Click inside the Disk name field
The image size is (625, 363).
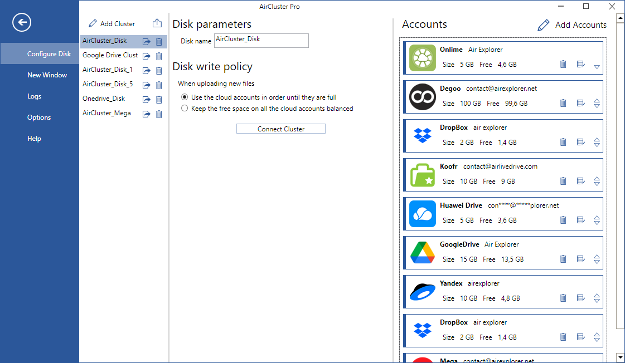(x=261, y=40)
